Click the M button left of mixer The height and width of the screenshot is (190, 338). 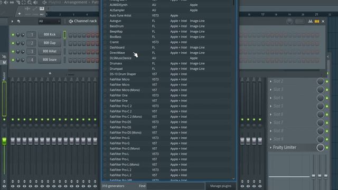pos(4,62)
